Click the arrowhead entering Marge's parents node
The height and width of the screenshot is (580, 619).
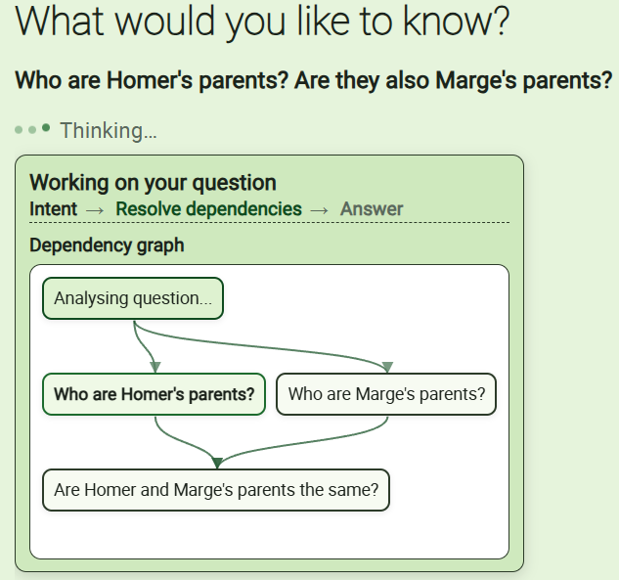click(x=387, y=367)
